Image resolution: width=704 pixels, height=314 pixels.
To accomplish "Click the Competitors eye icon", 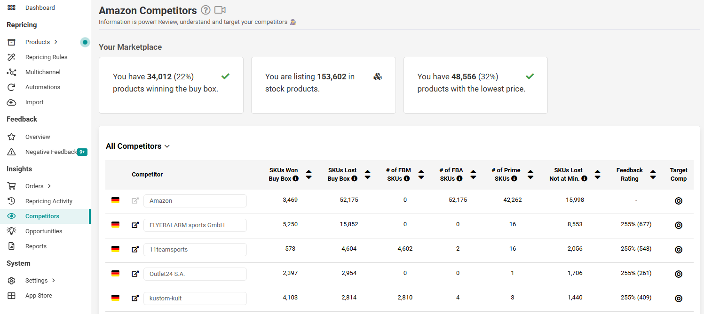I will point(11,216).
